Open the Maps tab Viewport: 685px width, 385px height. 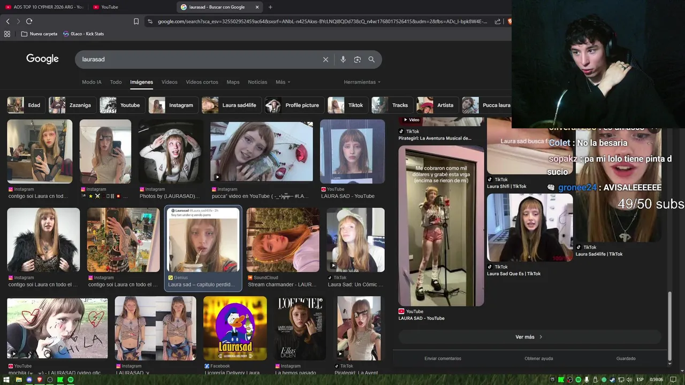(x=233, y=82)
